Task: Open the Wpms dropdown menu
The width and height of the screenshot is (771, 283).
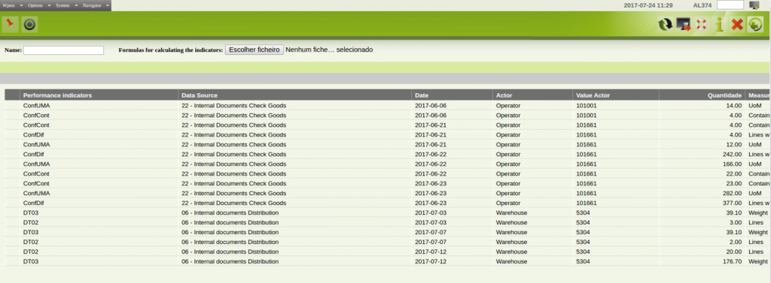Action: tap(12, 5)
